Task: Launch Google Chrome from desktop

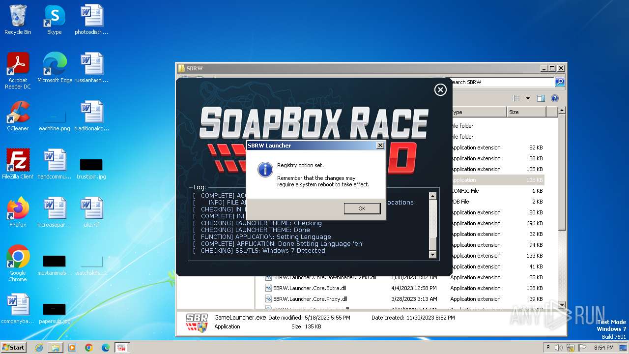Action: [18, 264]
